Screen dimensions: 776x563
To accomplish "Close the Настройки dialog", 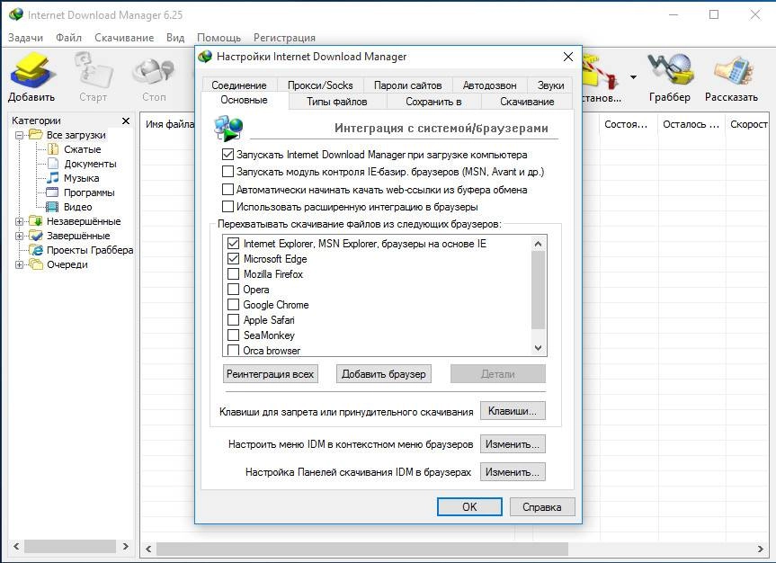I will pos(568,57).
